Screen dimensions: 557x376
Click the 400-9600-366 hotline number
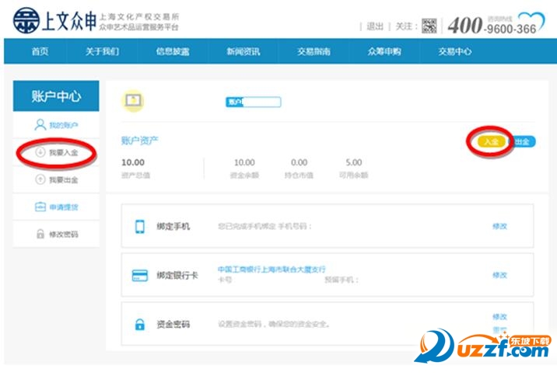coord(492,26)
